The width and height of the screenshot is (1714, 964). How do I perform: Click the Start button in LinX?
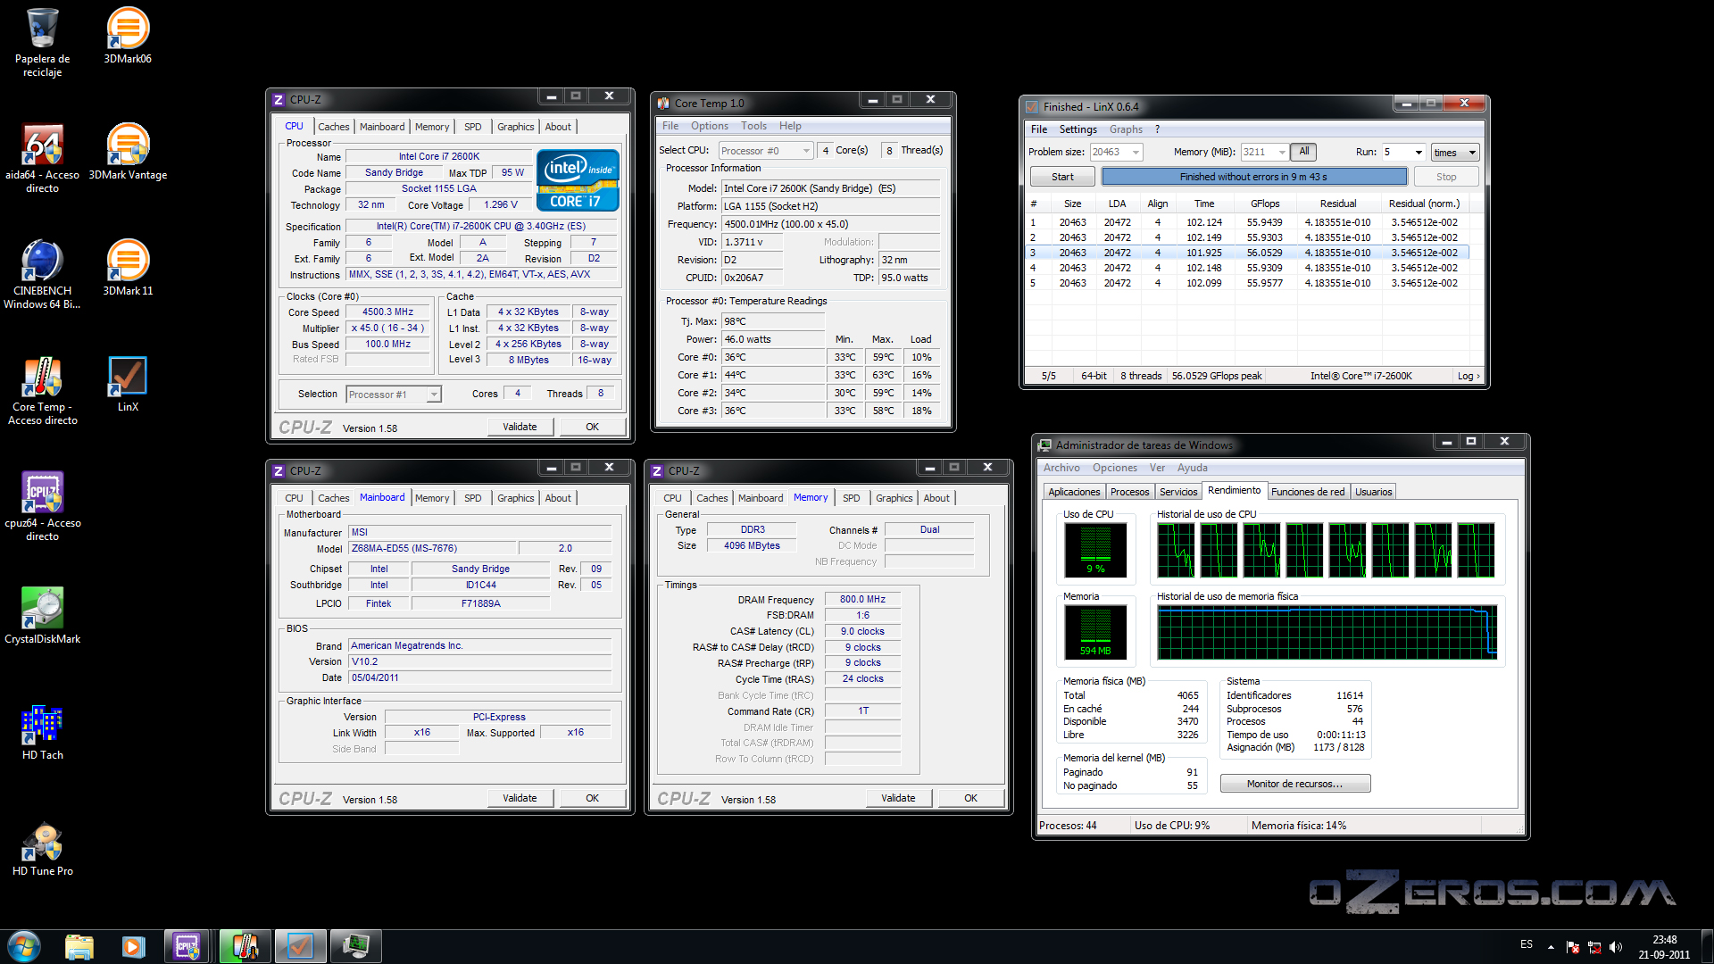pos(1062,177)
